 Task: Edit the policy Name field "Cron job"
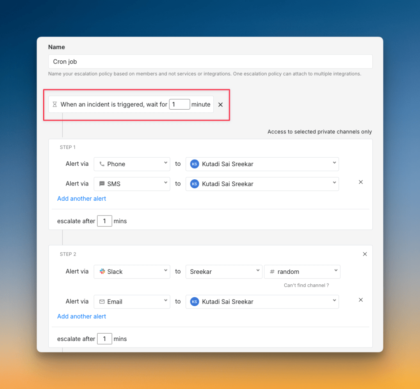[x=210, y=62]
